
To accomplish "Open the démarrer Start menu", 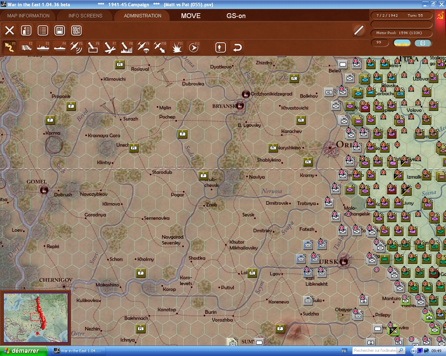I will (23, 351).
